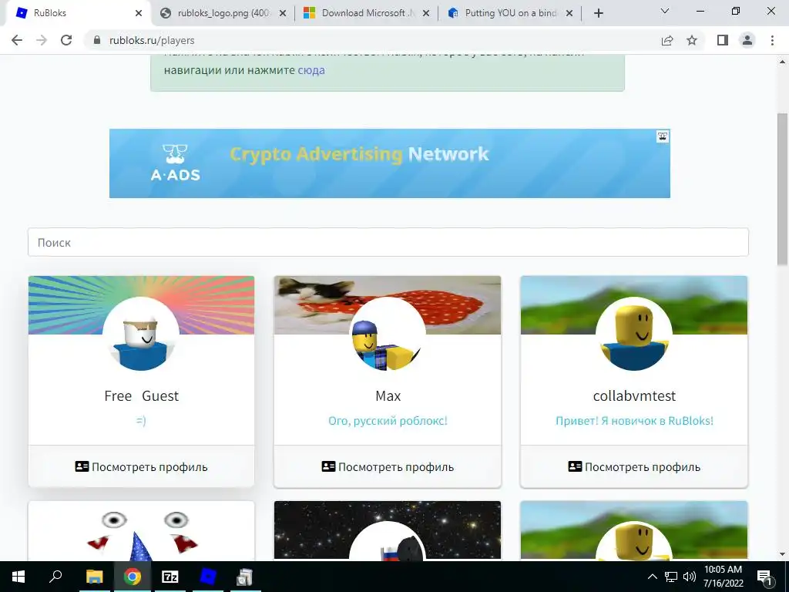Click the profile card icon beside Free Guest's Посмотреть профиль
789x592 pixels.
tap(82, 466)
